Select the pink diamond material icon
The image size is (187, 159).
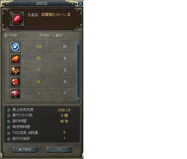15,94
